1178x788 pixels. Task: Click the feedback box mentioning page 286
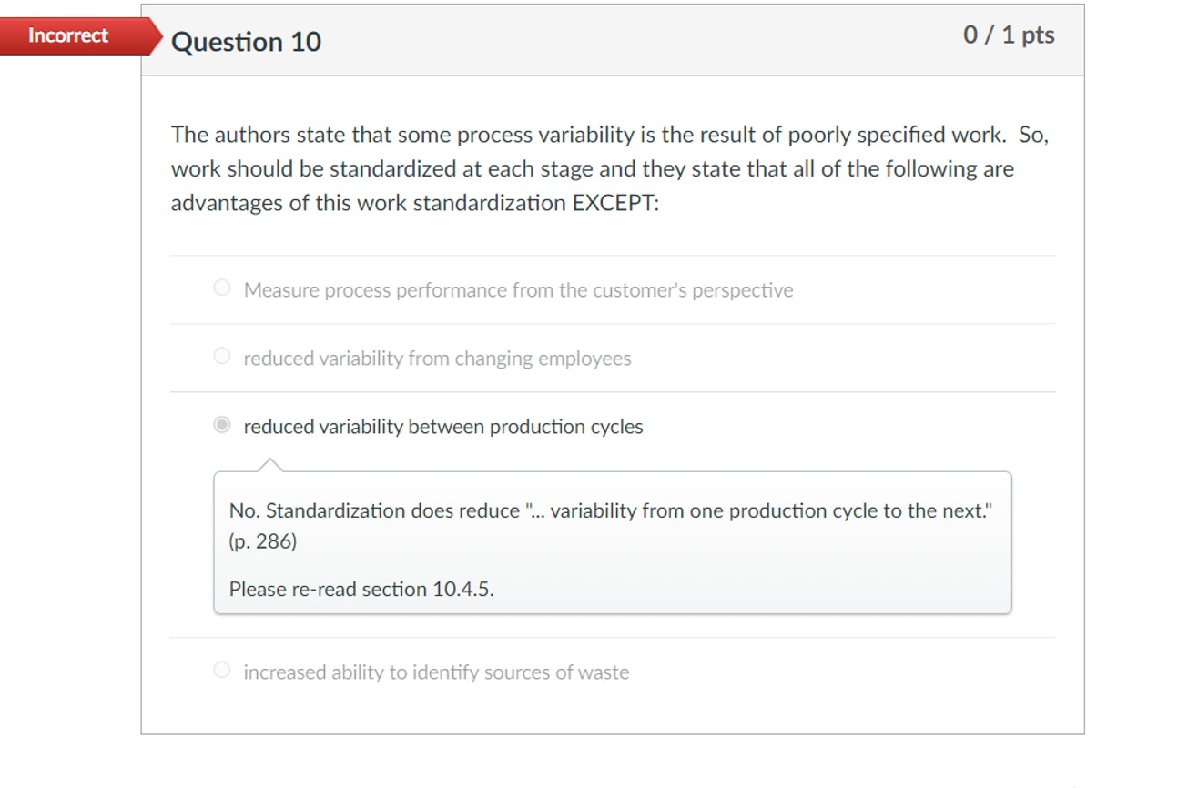click(x=610, y=541)
